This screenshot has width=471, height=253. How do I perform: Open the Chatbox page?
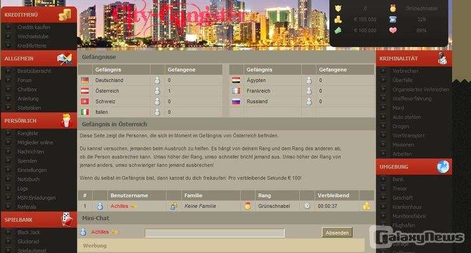click(x=27, y=90)
